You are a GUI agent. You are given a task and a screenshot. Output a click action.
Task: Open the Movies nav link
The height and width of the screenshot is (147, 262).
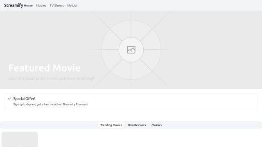[41, 5]
